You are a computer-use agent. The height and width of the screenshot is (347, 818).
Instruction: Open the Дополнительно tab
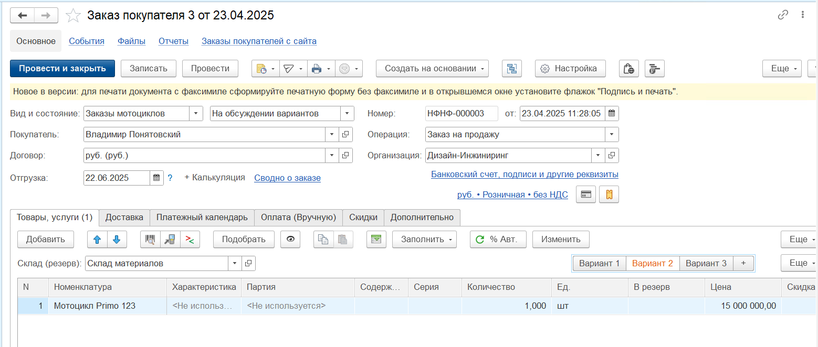coord(422,218)
